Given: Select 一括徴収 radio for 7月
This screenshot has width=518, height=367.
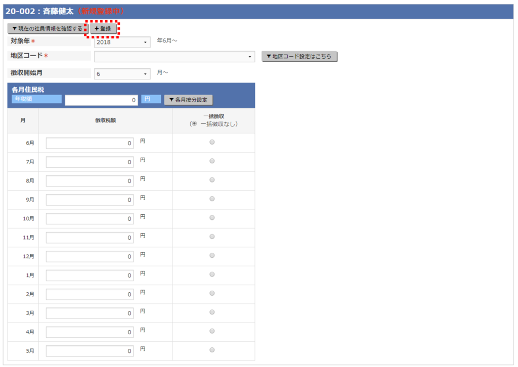Looking at the screenshot, I should click(212, 161).
